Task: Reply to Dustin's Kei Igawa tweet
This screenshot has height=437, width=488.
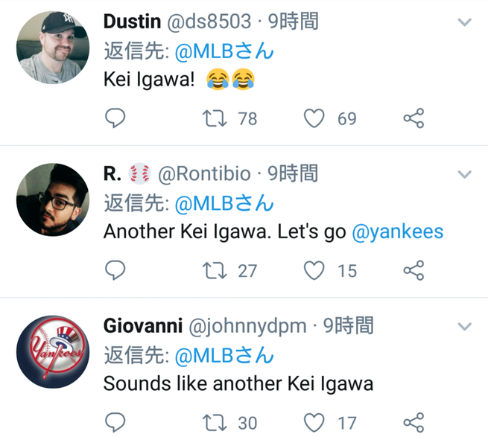Action: (115, 118)
